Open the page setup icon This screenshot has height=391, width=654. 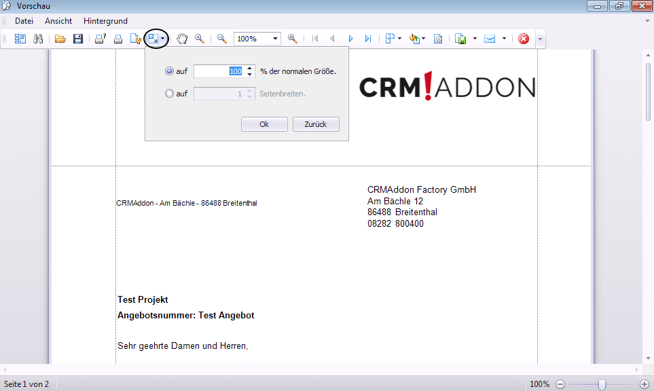coord(136,39)
